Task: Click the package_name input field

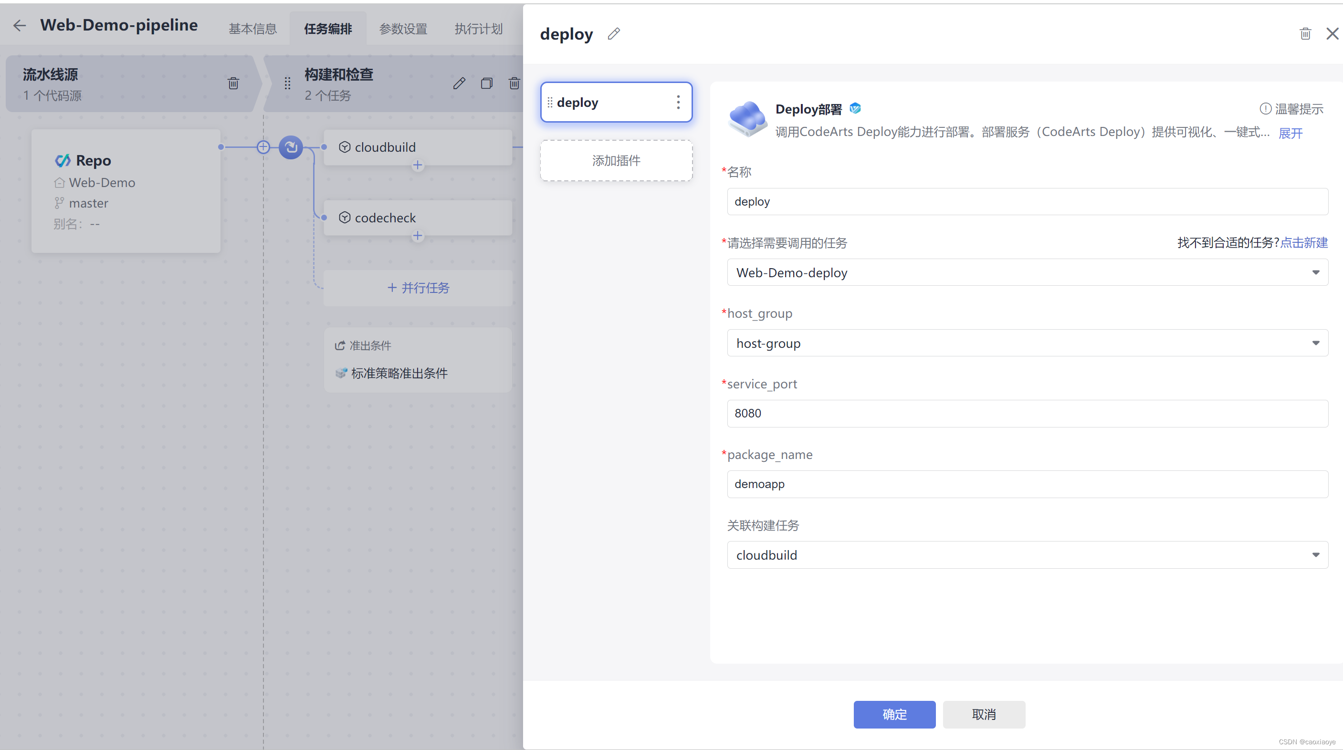Action: (1027, 484)
